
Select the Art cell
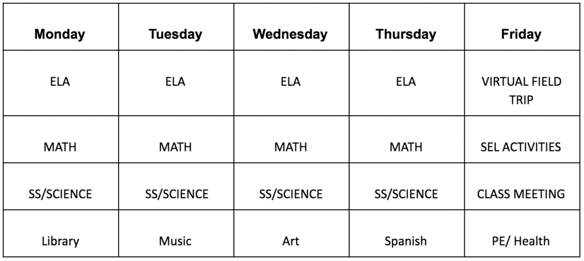(x=291, y=233)
